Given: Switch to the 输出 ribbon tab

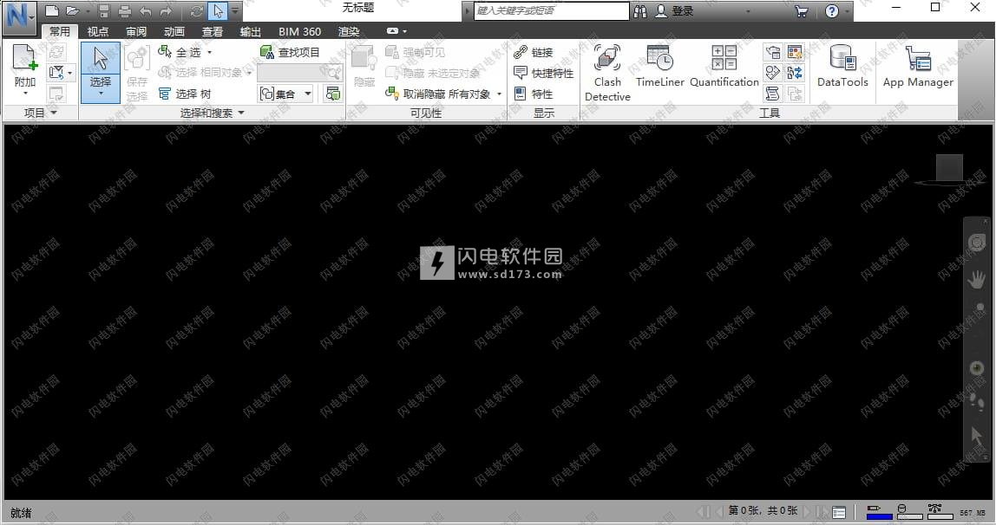Looking at the screenshot, I should [x=250, y=31].
